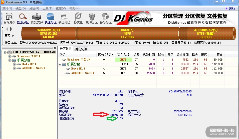Collapse 扩展分区 row in partition table
The height and width of the screenshot is (139, 239).
(60, 64)
